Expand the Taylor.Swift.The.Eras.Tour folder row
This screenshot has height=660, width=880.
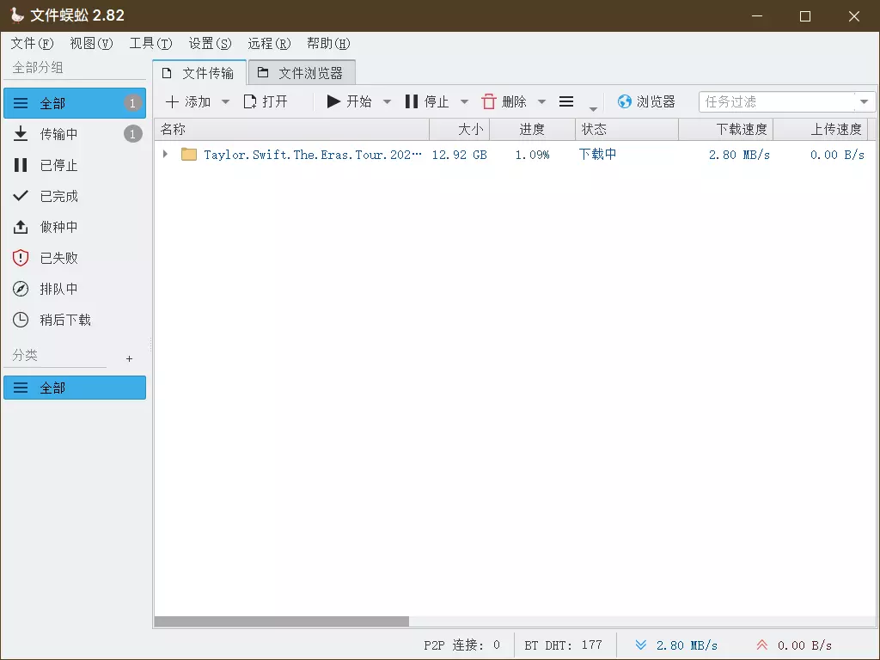pyautogui.click(x=165, y=155)
